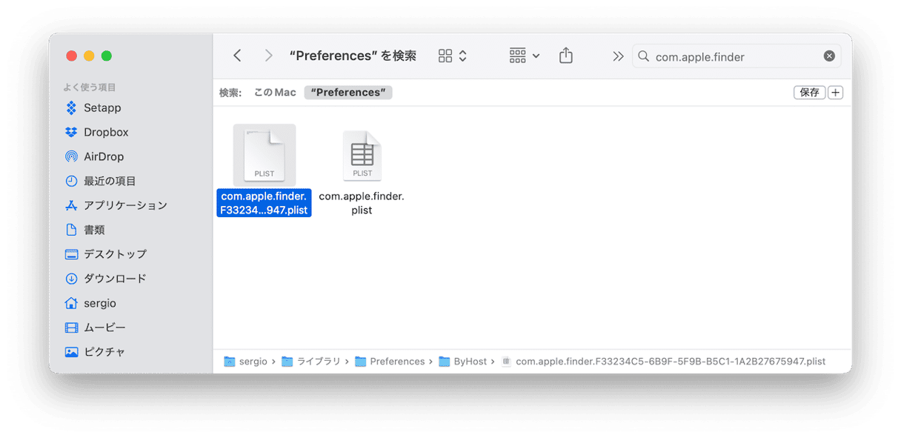Click the Share toolbar icon
Image resolution: width=901 pixels, height=438 pixels.
tap(566, 56)
